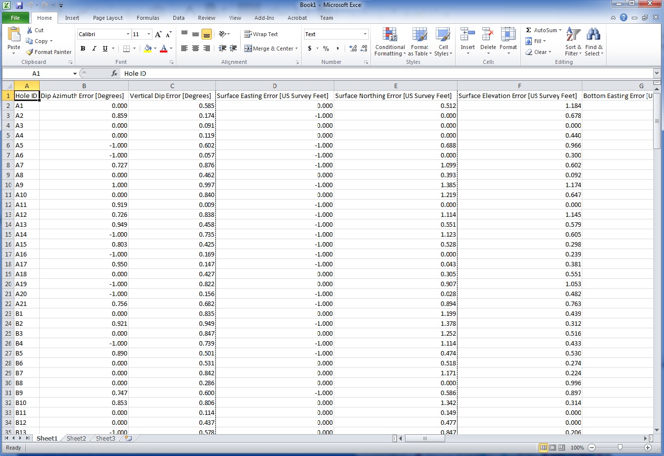Open the Clear eraser menu

click(x=538, y=52)
